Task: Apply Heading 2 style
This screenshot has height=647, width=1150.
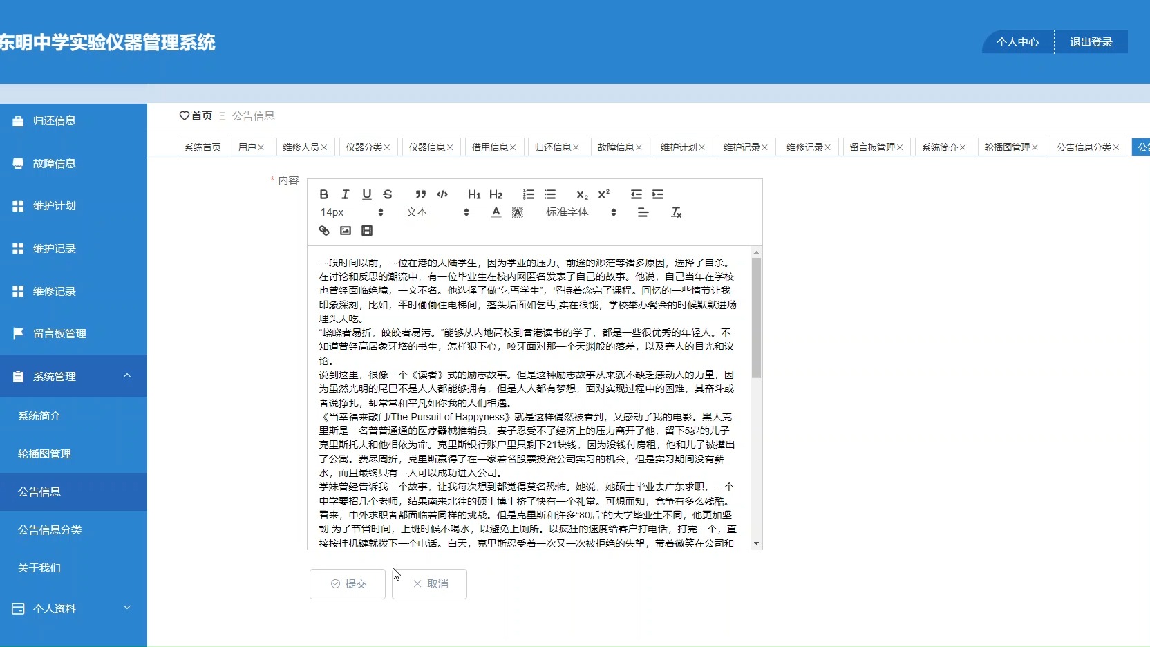Action: pos(496,194)
